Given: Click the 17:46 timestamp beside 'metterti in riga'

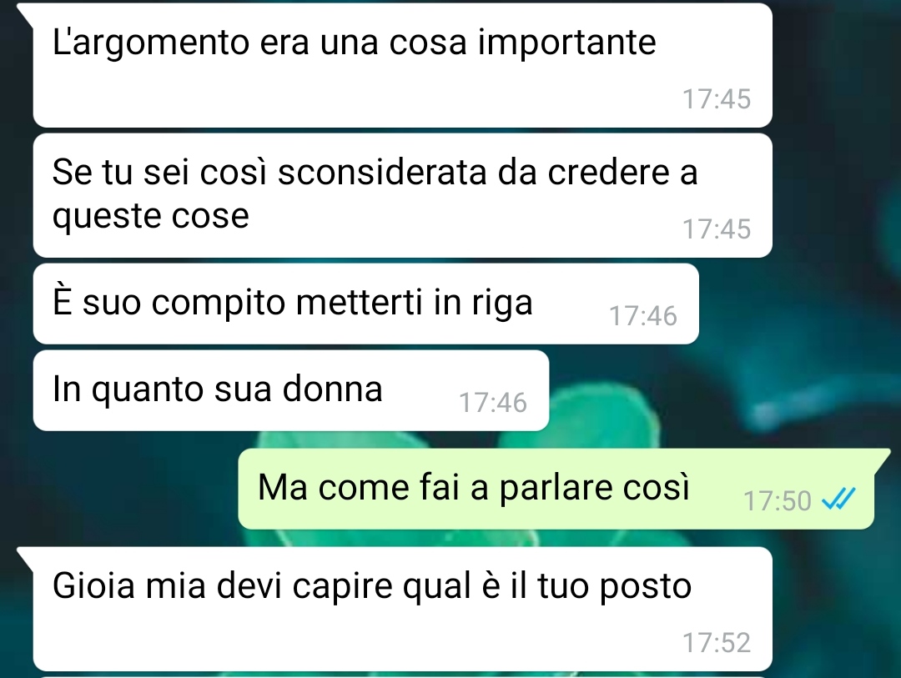Looking at the screenshot, I should [x=643, y=316].
